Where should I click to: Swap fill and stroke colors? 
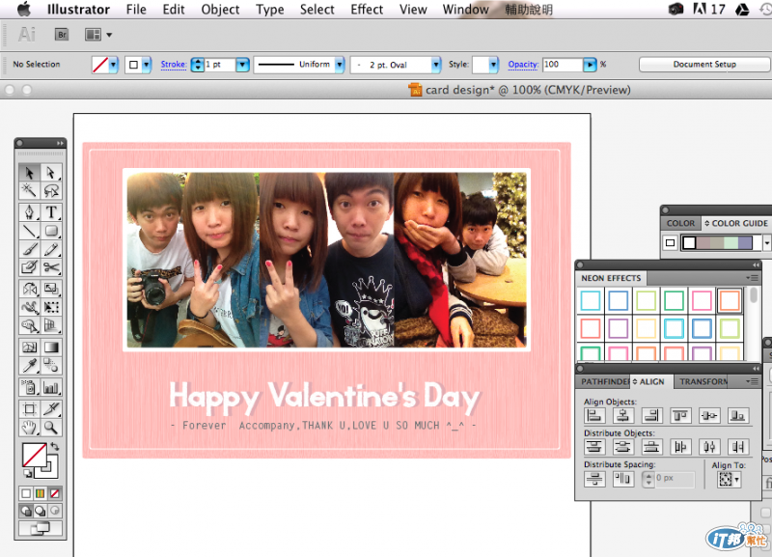point(55,448)
